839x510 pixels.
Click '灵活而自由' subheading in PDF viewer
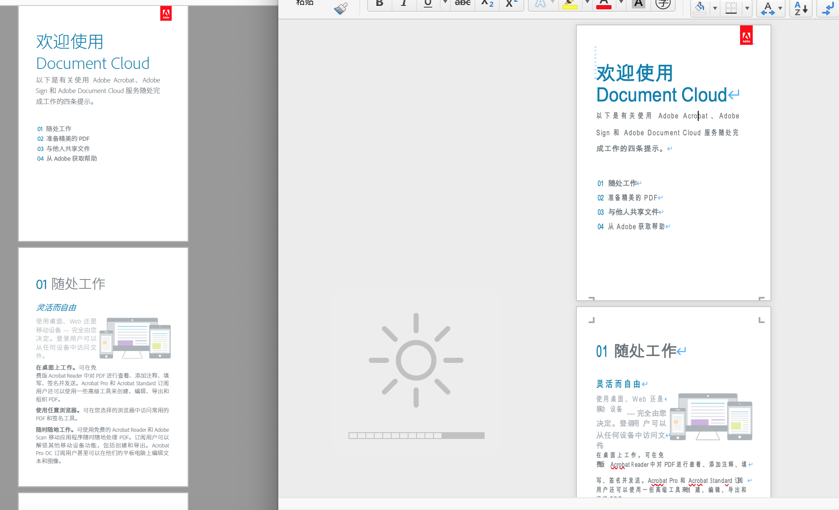coord(56,307)
